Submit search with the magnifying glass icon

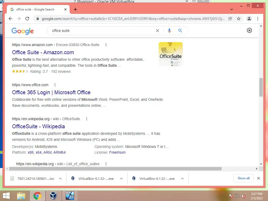pos(180,31)
